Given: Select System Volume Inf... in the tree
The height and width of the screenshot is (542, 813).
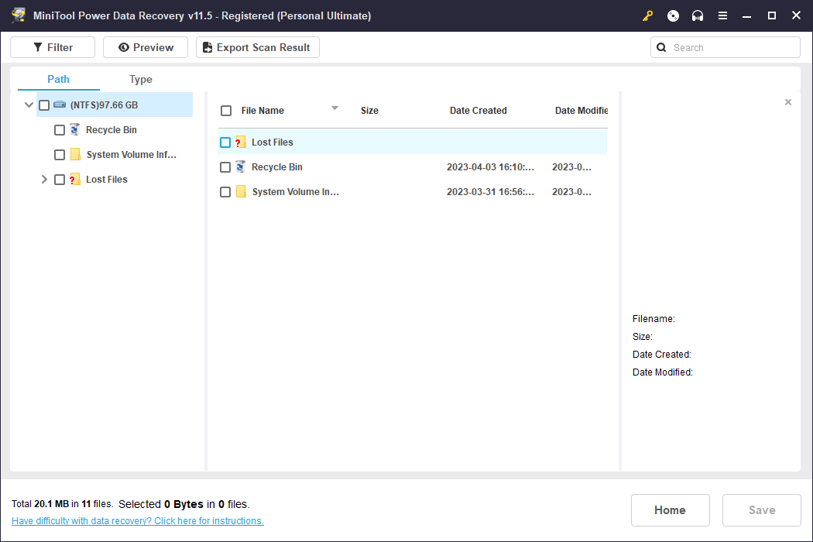Looking at the screenshot, I should click(x=131, y=155).
